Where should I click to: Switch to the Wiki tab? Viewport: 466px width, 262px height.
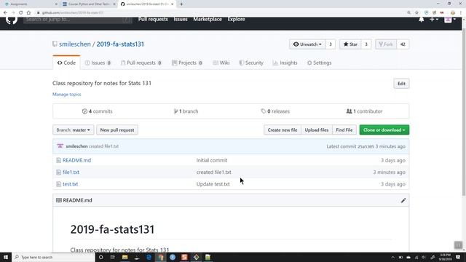[x=221, y=63]
